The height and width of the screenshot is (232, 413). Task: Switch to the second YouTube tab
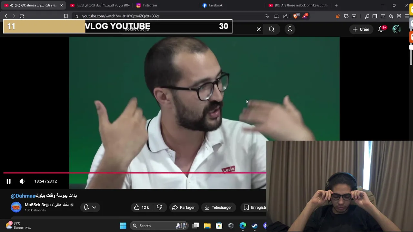(100, 5)
